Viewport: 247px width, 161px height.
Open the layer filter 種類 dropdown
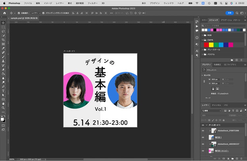(x=211, y=111)
